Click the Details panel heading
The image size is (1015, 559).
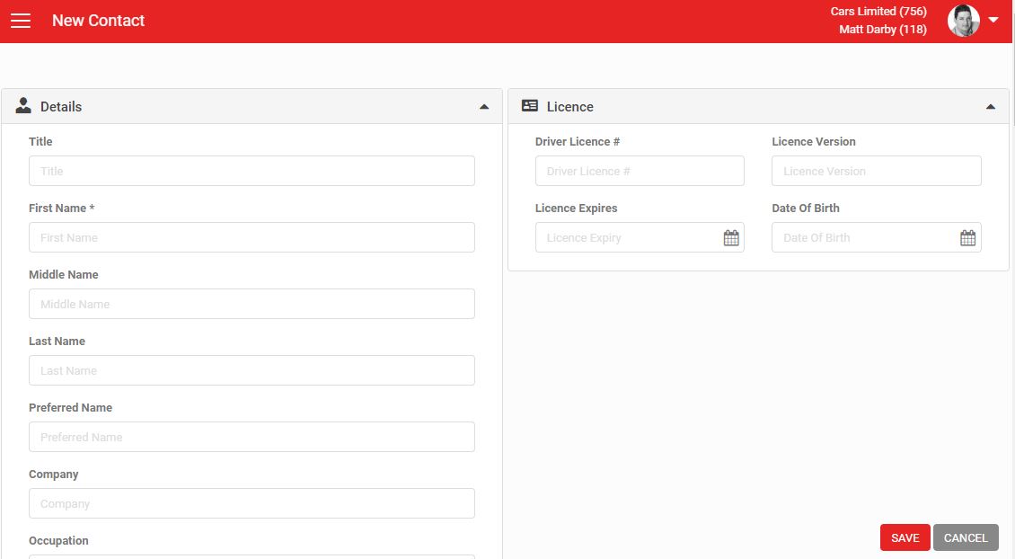point(61,107)
